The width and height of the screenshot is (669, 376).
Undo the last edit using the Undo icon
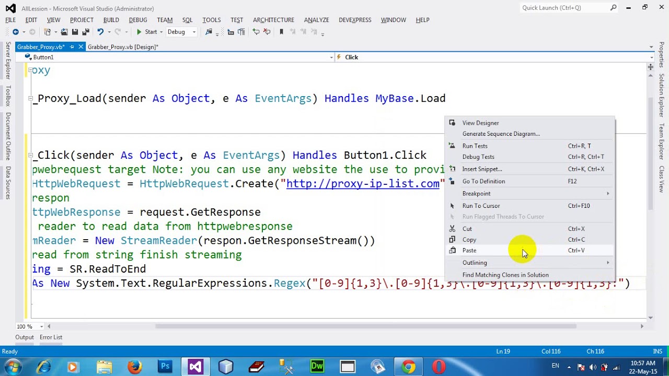tap(100, 32)
